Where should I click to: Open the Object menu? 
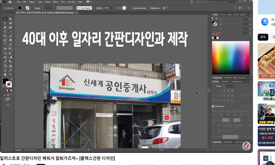[32, 2]
